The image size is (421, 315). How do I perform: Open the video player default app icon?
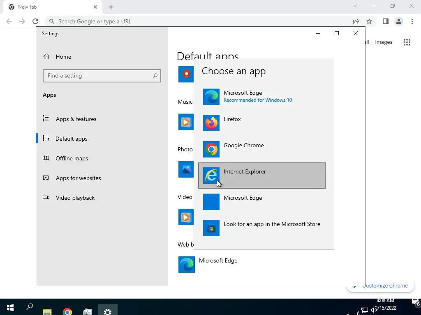pos(186,217)
